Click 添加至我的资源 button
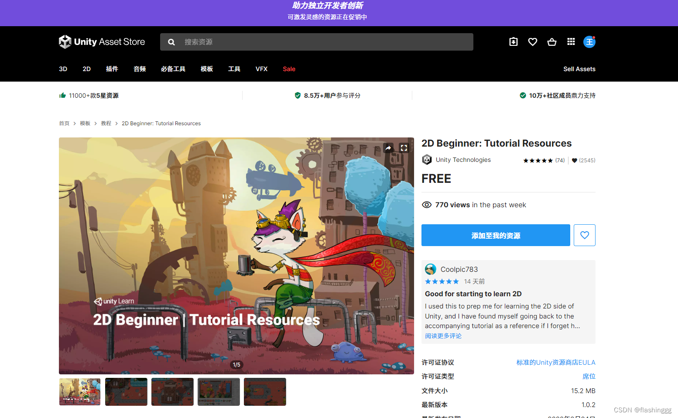This screenshot has height=418, width=678. click(x=496, y=235)
